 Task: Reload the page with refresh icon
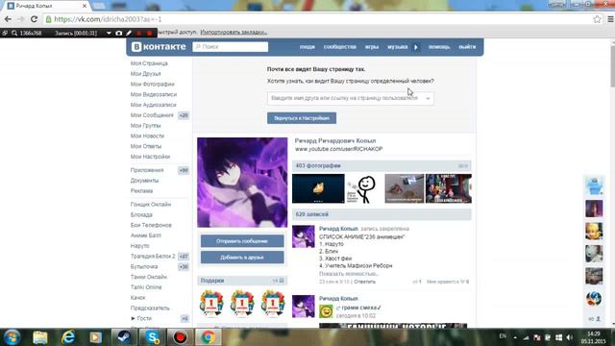34,19
